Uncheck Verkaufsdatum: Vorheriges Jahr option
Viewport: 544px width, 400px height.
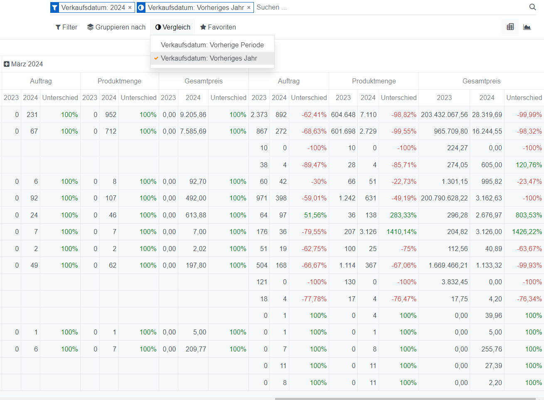click(x=209, y=59)
